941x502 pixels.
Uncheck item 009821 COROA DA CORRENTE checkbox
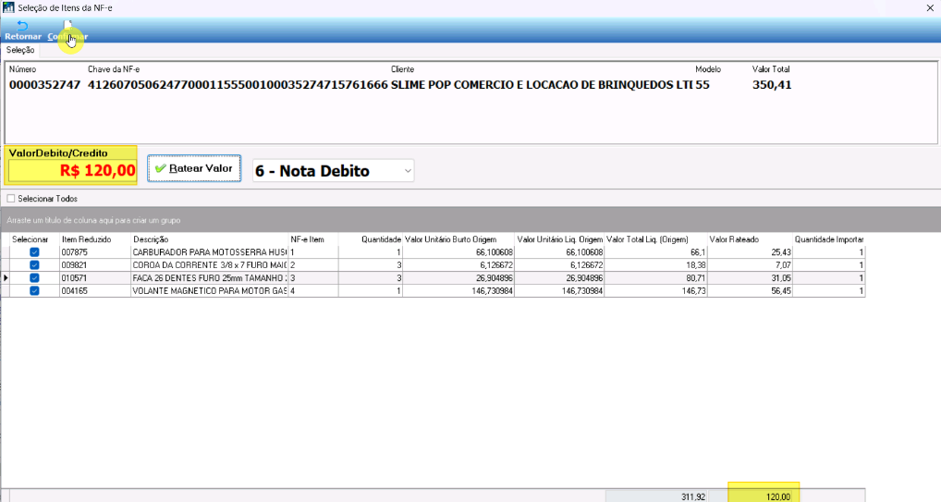coord(34,264)
